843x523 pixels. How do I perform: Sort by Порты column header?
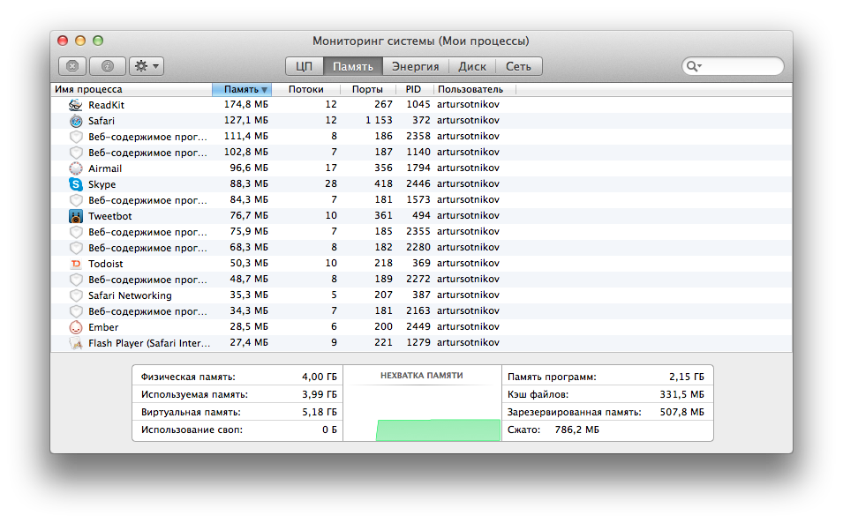[368, 89]
